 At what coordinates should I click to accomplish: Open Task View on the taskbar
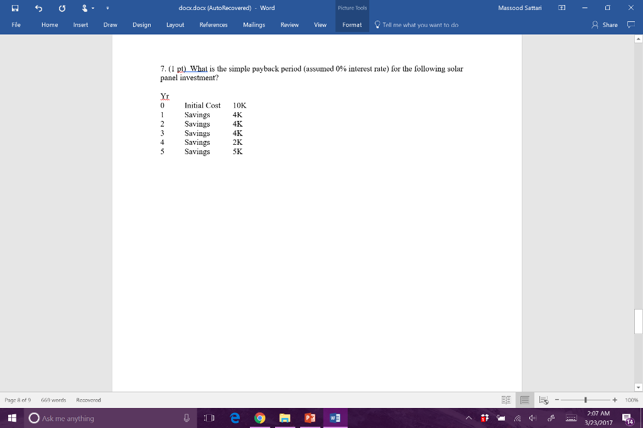[208, 418]
